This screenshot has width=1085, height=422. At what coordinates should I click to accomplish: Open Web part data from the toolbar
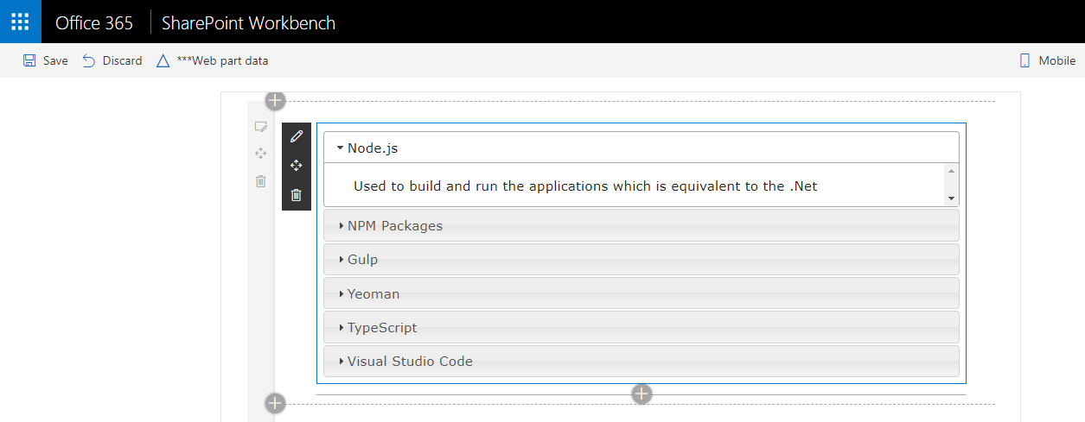pyautogui.click(x=213, y=60)
